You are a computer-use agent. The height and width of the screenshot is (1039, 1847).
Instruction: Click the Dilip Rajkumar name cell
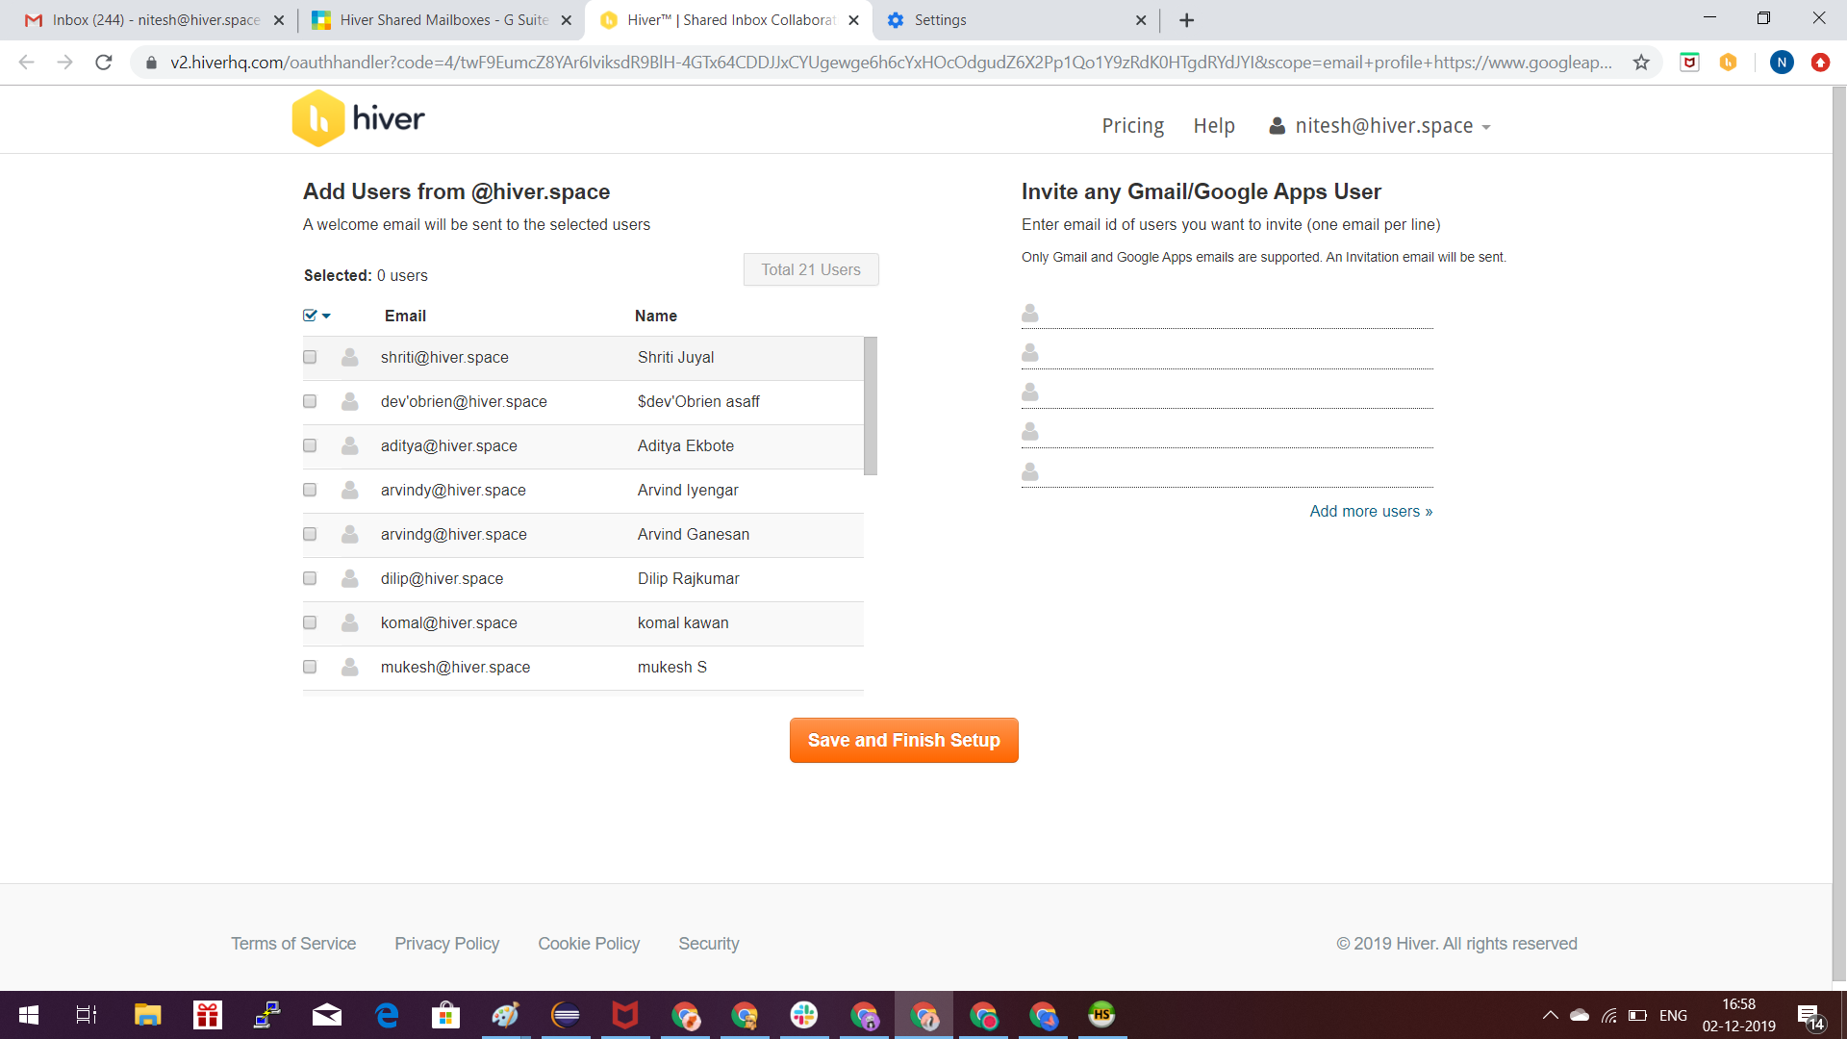pos(688,578)
